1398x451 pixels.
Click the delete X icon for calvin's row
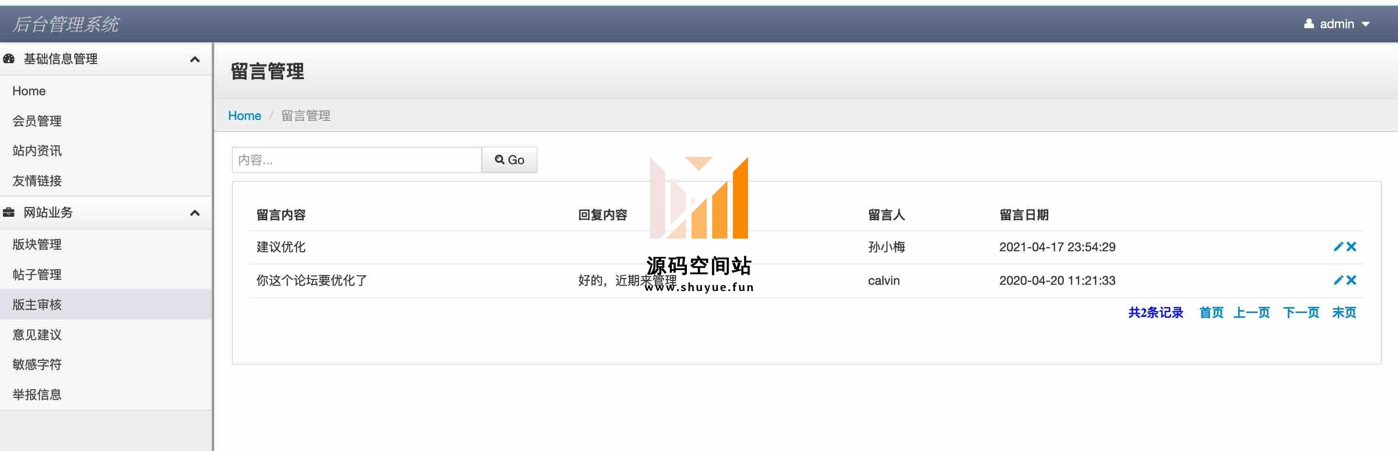tap(1351, 280)
